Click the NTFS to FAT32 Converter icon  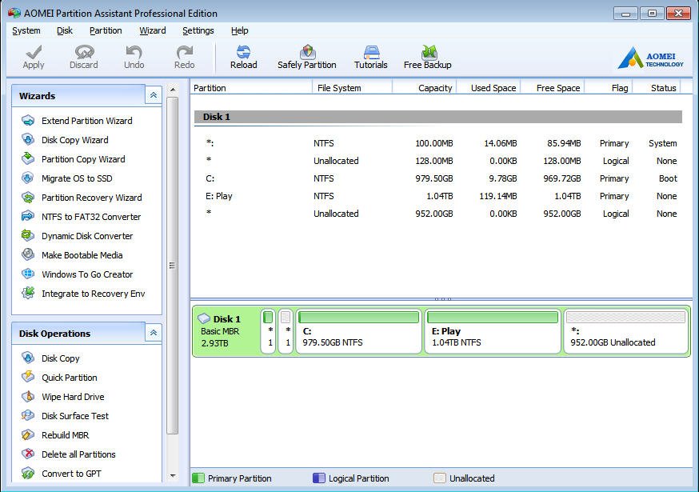click(28, 216)
